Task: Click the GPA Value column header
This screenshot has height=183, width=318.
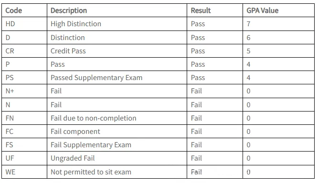Action: [x=262, y=10]
